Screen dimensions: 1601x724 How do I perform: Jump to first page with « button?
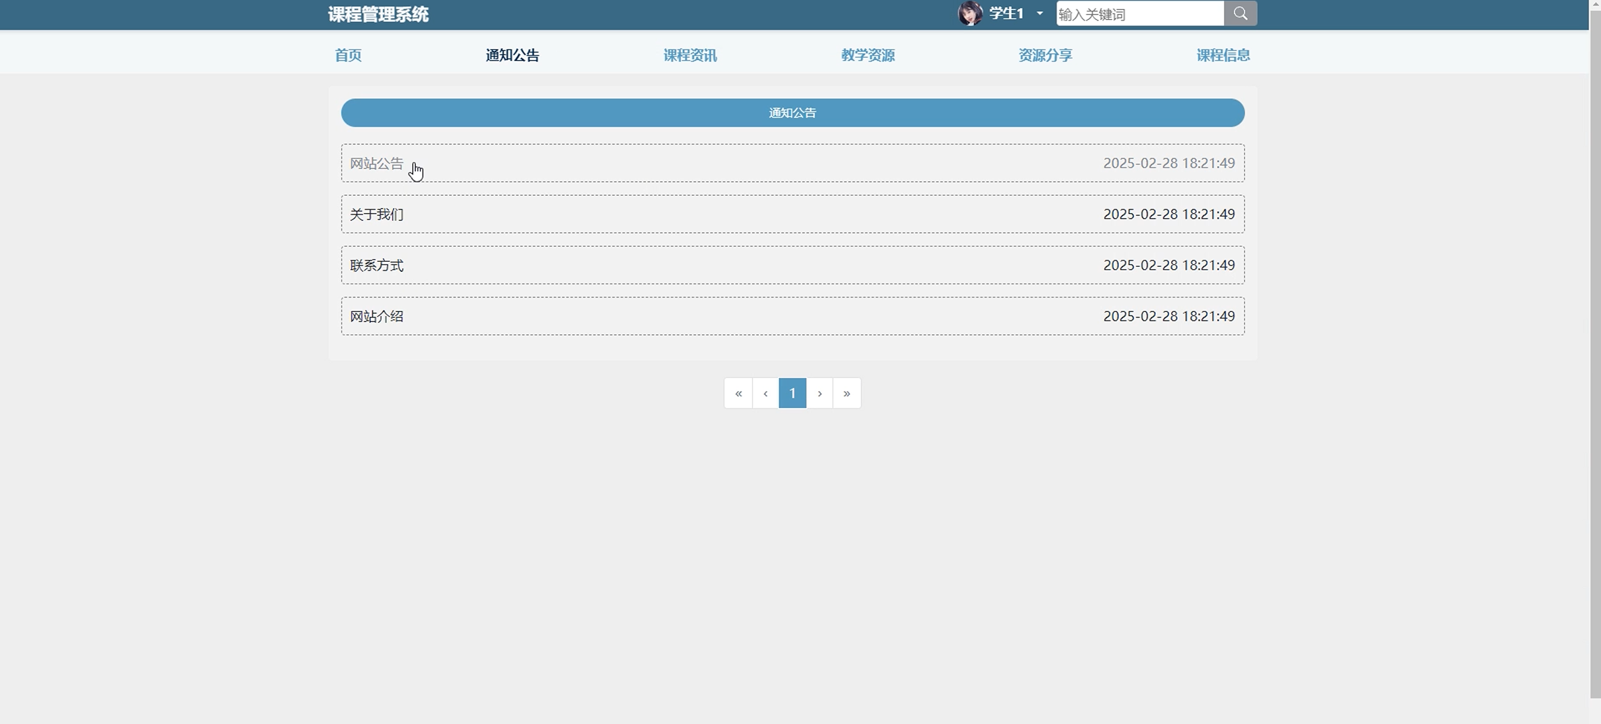click(x=738, y=393)
